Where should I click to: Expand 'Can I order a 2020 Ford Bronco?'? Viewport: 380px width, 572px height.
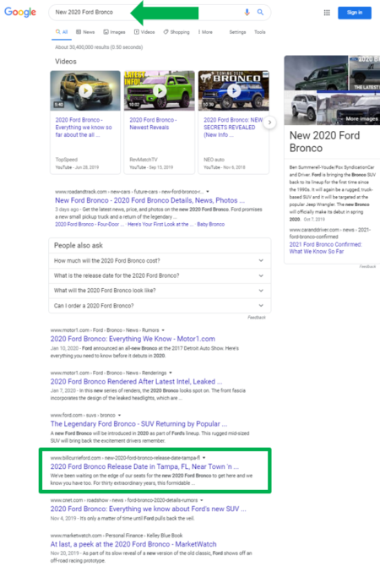[160, 305]
